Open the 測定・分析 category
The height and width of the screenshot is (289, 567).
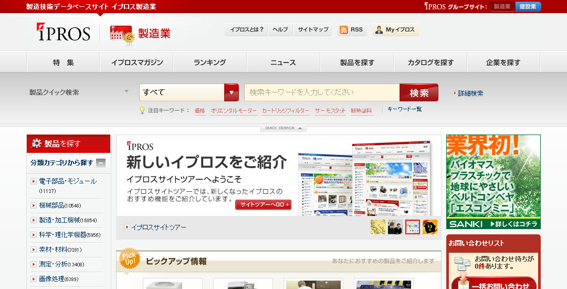click(x=53, y=264)
